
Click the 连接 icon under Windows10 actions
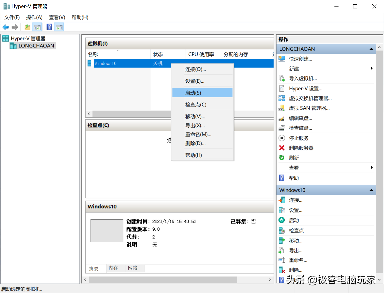[x=282, y=200]
